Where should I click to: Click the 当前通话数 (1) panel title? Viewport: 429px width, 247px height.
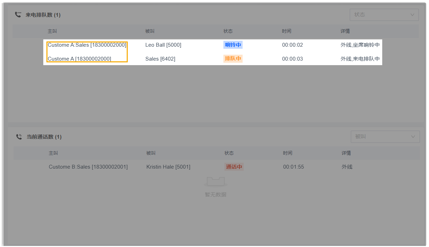tap(44, 137)
